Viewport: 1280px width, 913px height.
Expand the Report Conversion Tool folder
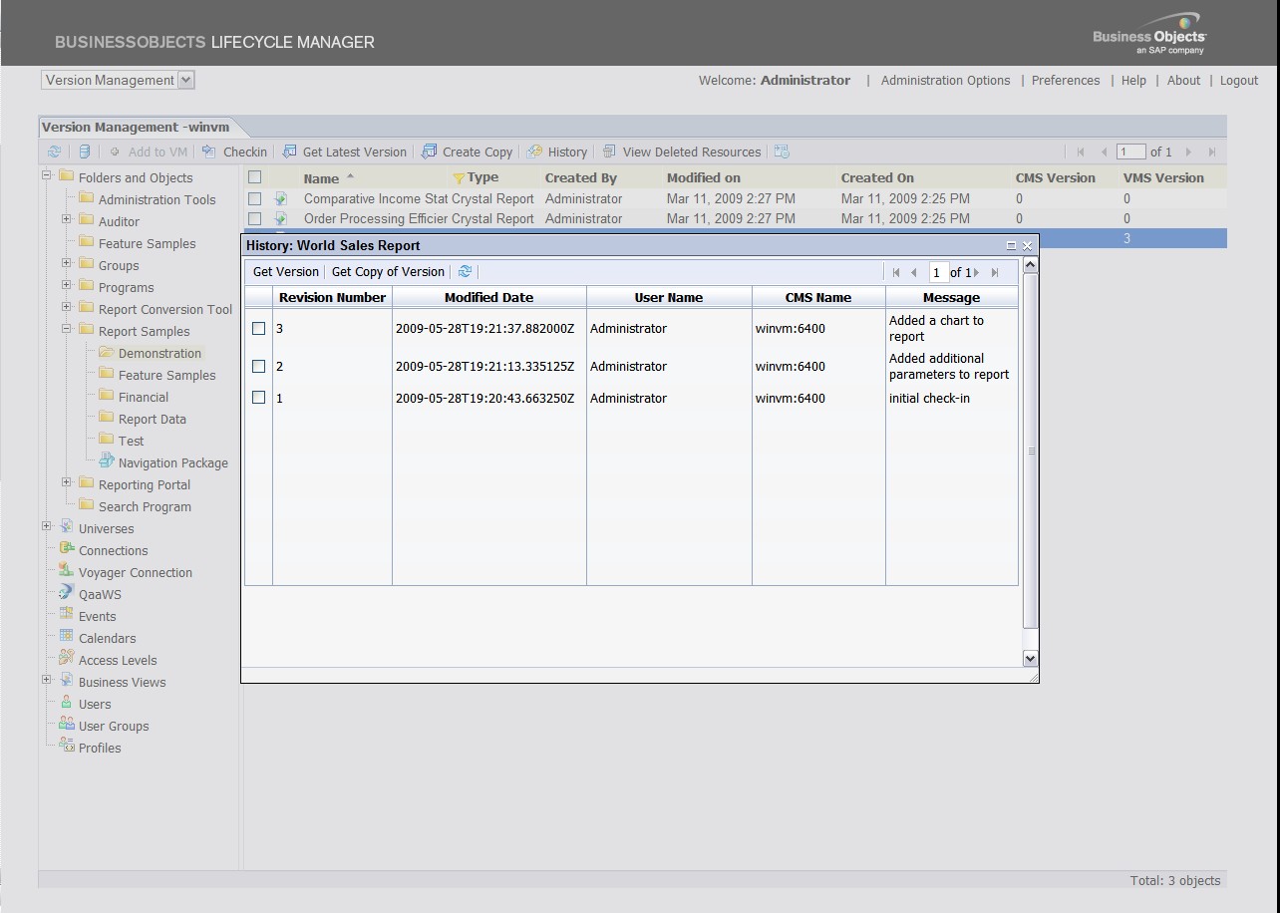tap(67, 308)
